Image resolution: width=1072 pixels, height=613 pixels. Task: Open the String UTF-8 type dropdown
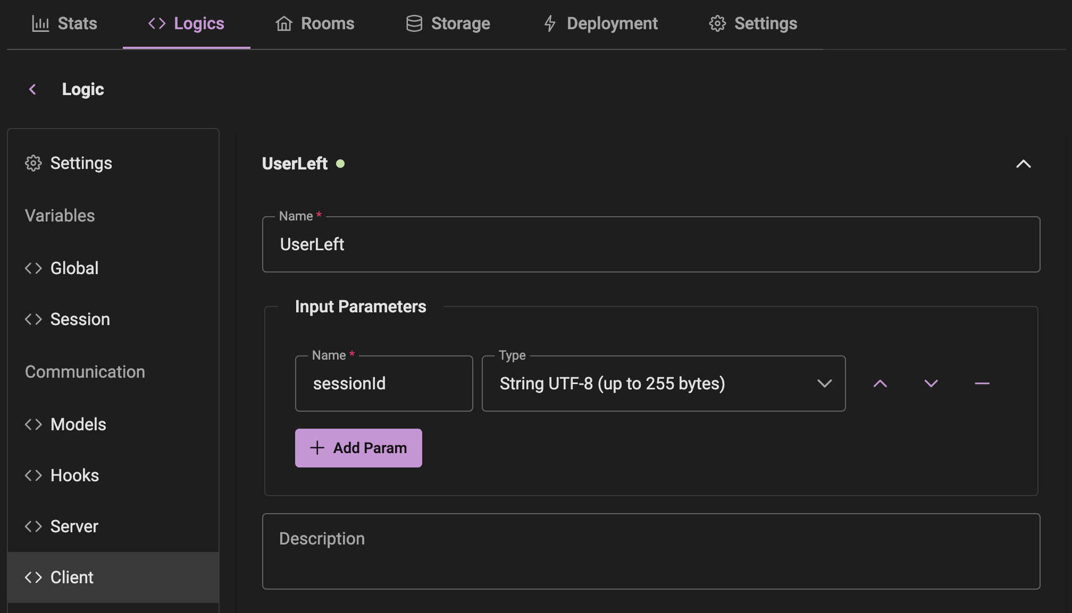824,382
